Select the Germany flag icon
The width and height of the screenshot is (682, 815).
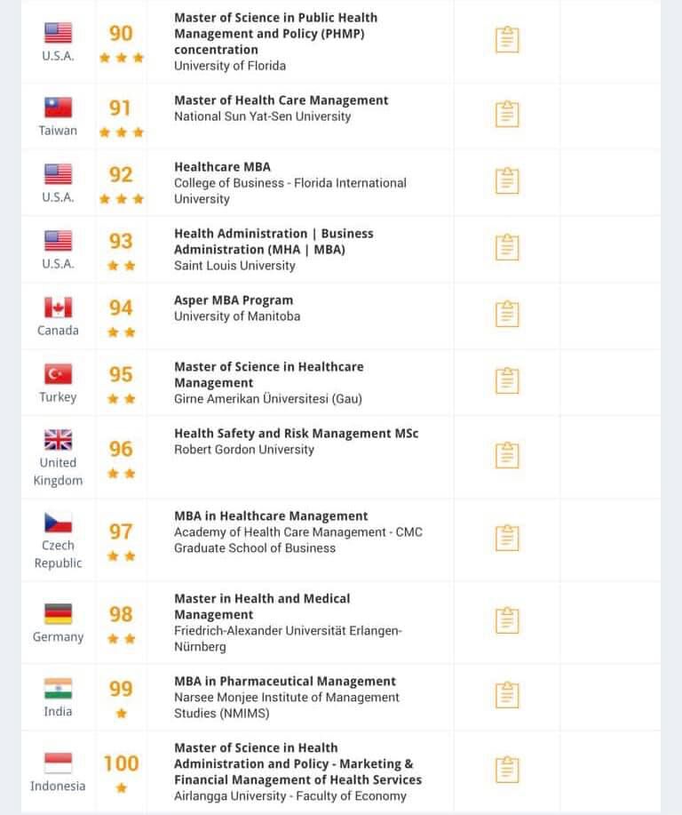58,613
